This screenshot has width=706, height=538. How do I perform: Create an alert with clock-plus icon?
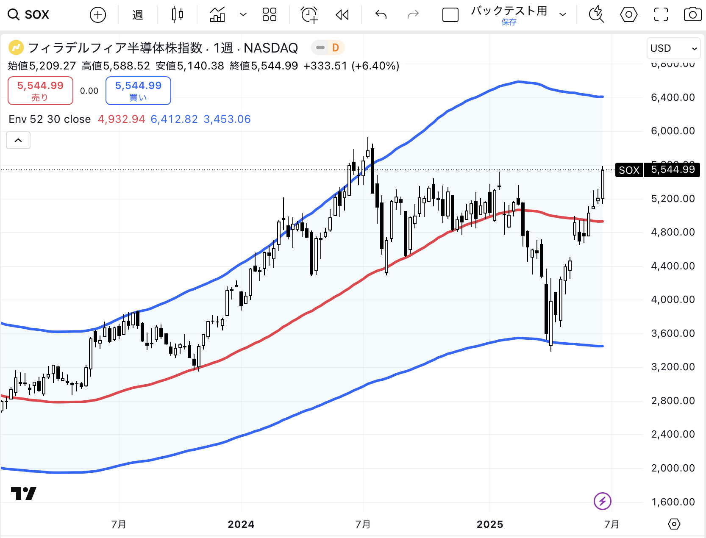[309, 15]
